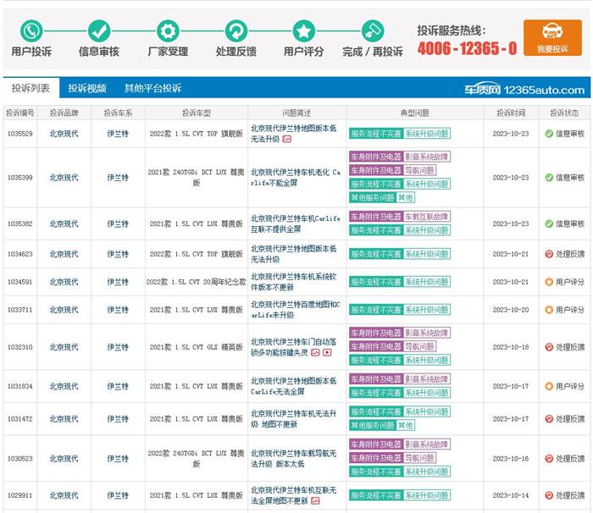The image size is (593, 513).
Task: Click 其他服务问题 tag in row 1035399
Action: [373, 197]
